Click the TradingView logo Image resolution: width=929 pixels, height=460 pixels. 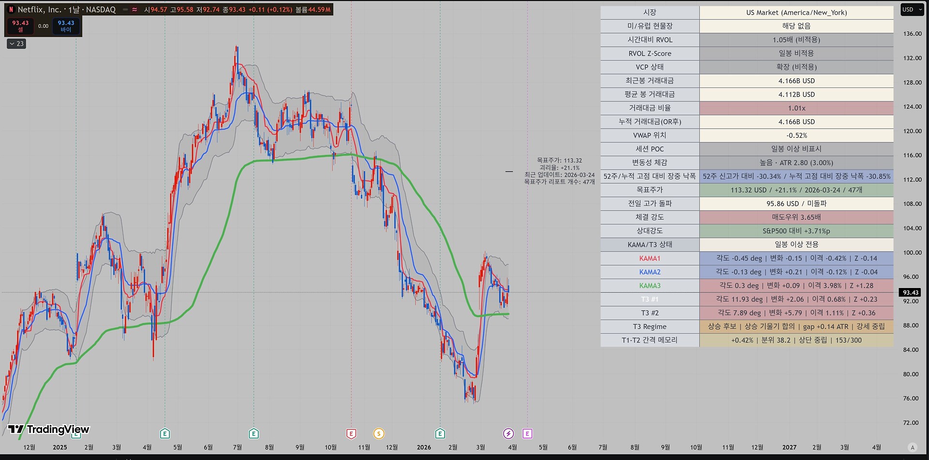[x=49, y=429]
